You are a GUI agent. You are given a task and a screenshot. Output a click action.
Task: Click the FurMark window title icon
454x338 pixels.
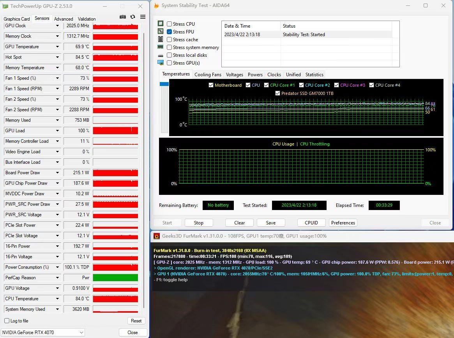(157, 236)
